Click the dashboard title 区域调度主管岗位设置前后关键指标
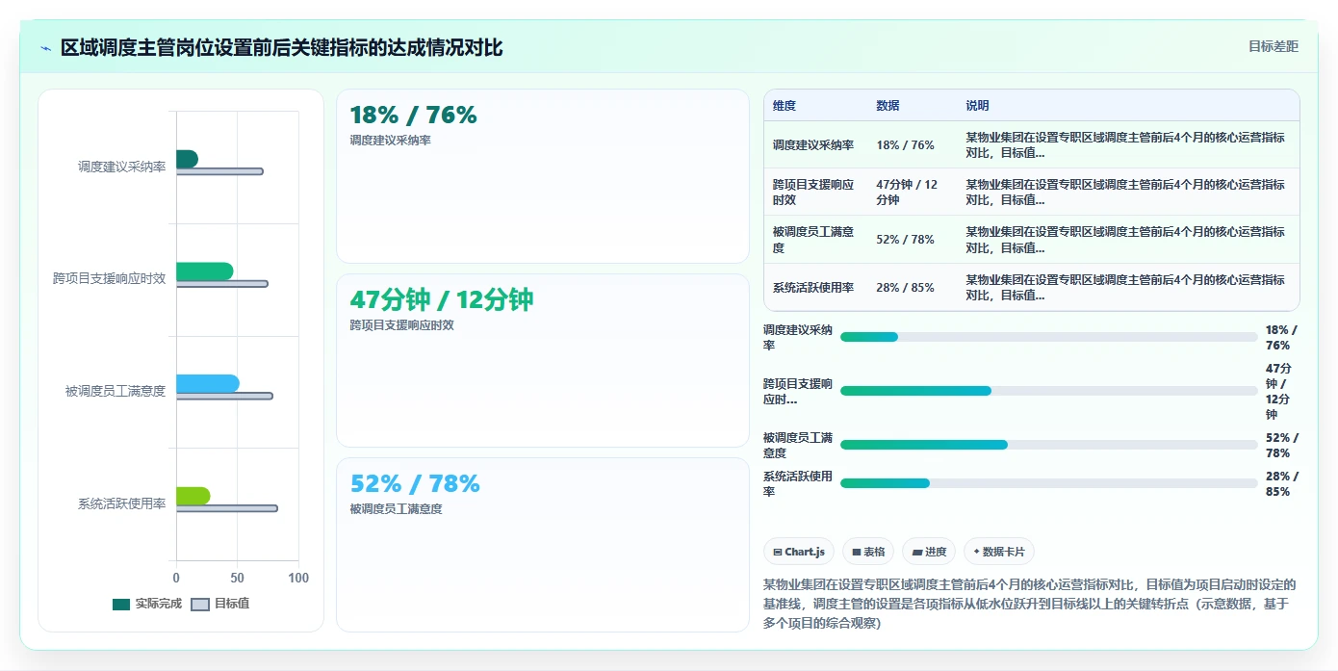The width and height of the screenshot is (1338, 671). click(x=281, y=47)
